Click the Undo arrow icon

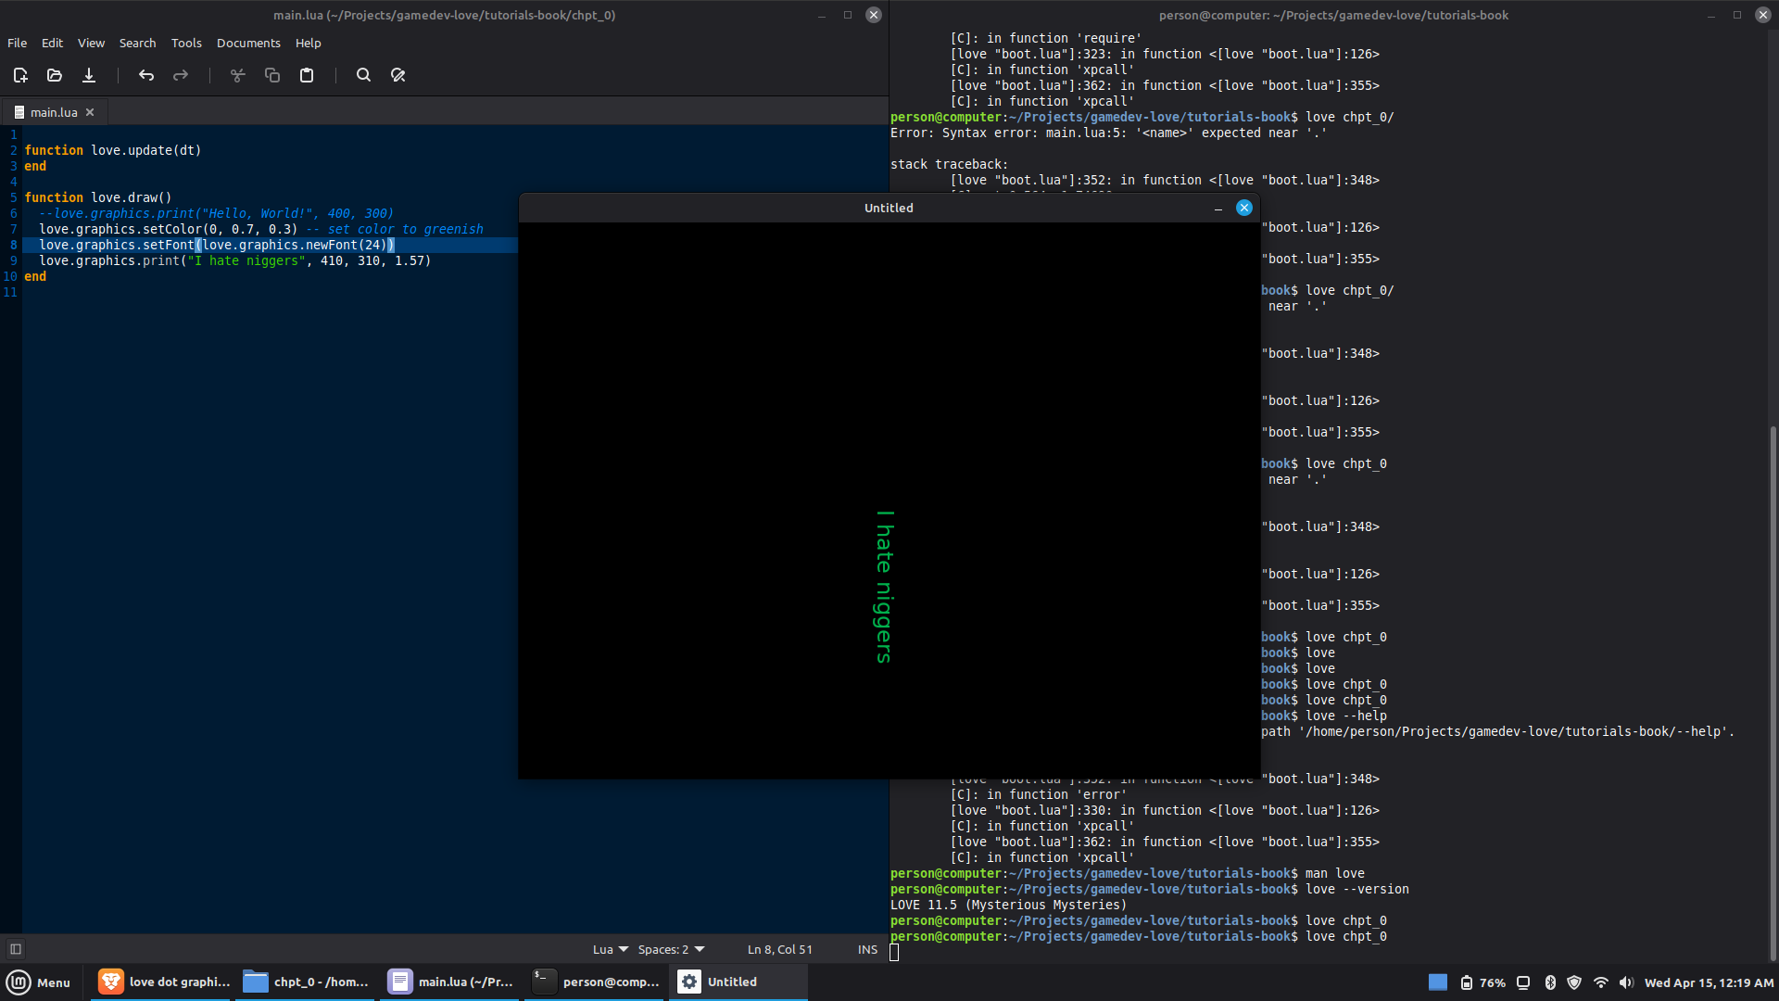[146, 75]
